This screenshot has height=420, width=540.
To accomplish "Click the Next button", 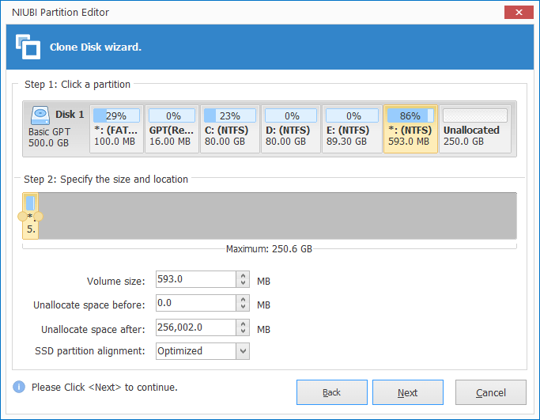I will click(407, 392).
